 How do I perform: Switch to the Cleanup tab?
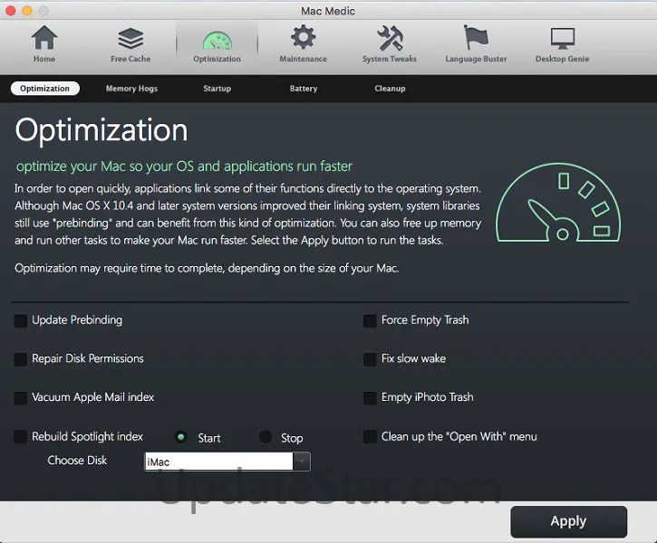[x=390, y=89]
